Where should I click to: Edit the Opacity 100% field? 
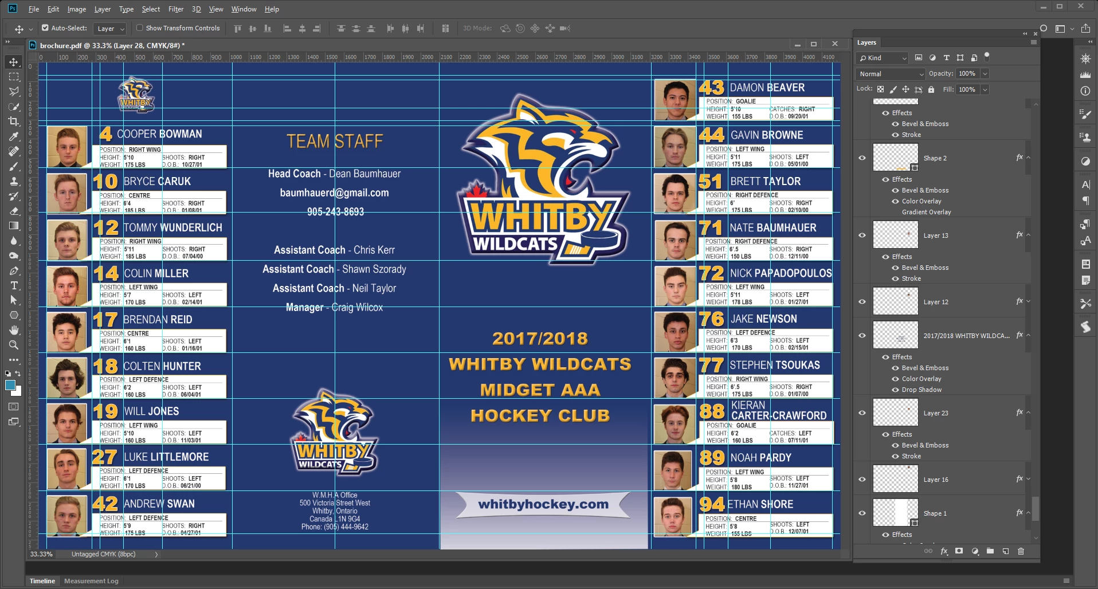967,73
